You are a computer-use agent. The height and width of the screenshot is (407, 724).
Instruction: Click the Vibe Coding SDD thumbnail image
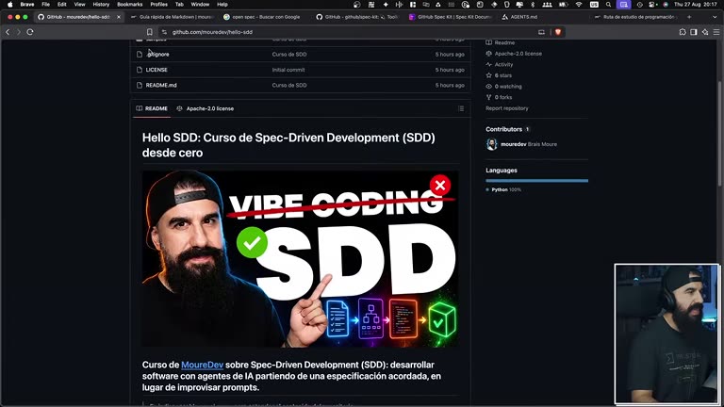pos(301,259)
